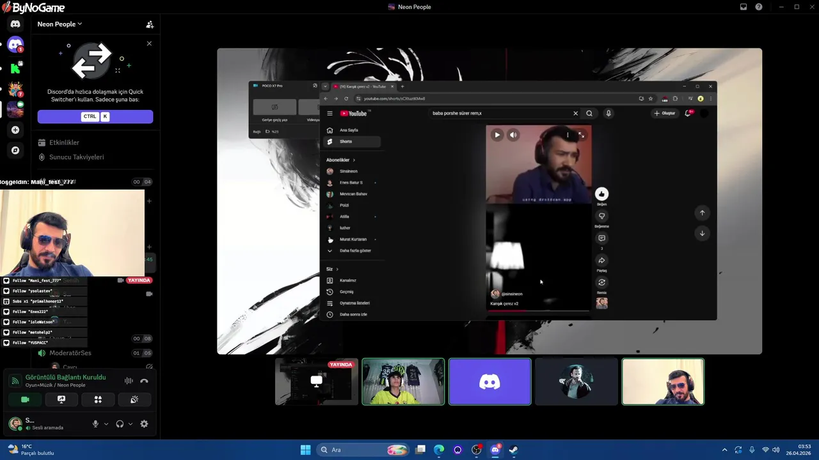Toggle deafen headphones icon
The width and height of the screenshot is (819, 460).
(120, 424)
